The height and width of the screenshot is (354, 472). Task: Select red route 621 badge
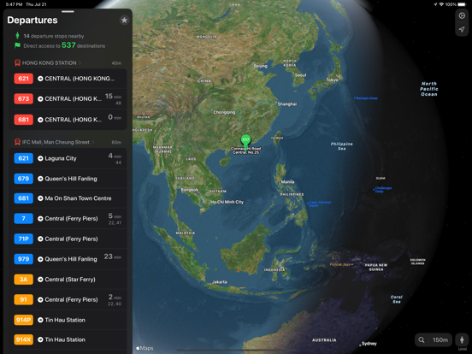coord(23,79)
